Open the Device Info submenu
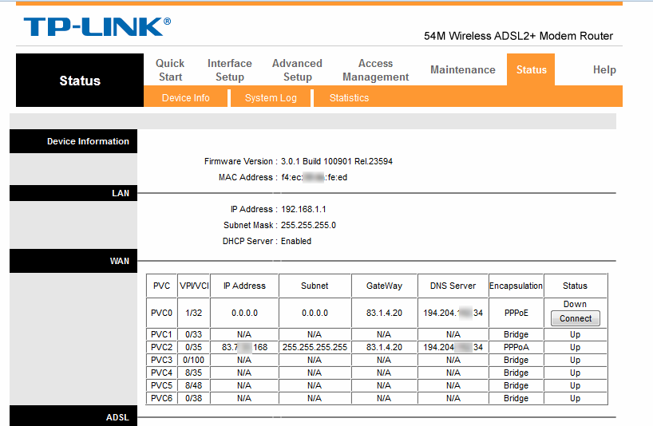The width and height of the screenshot is (653, 426). (x=186, y=98)
